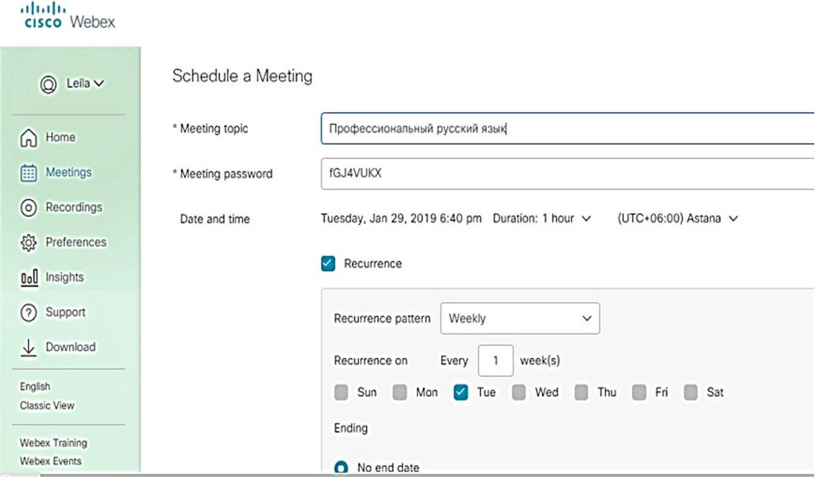Check the Wed recurrence day box
The width and height of the screenshot is (815, 477).
pyautogui.click(x=519, y=392)
